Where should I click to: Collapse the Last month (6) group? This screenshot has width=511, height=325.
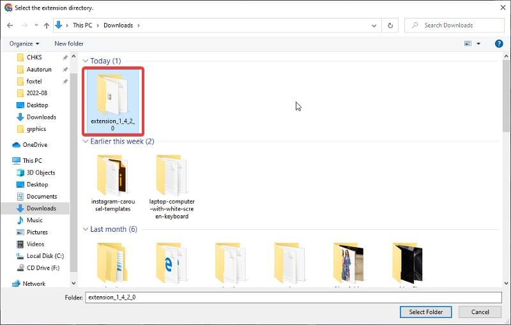tap(86, 229)
